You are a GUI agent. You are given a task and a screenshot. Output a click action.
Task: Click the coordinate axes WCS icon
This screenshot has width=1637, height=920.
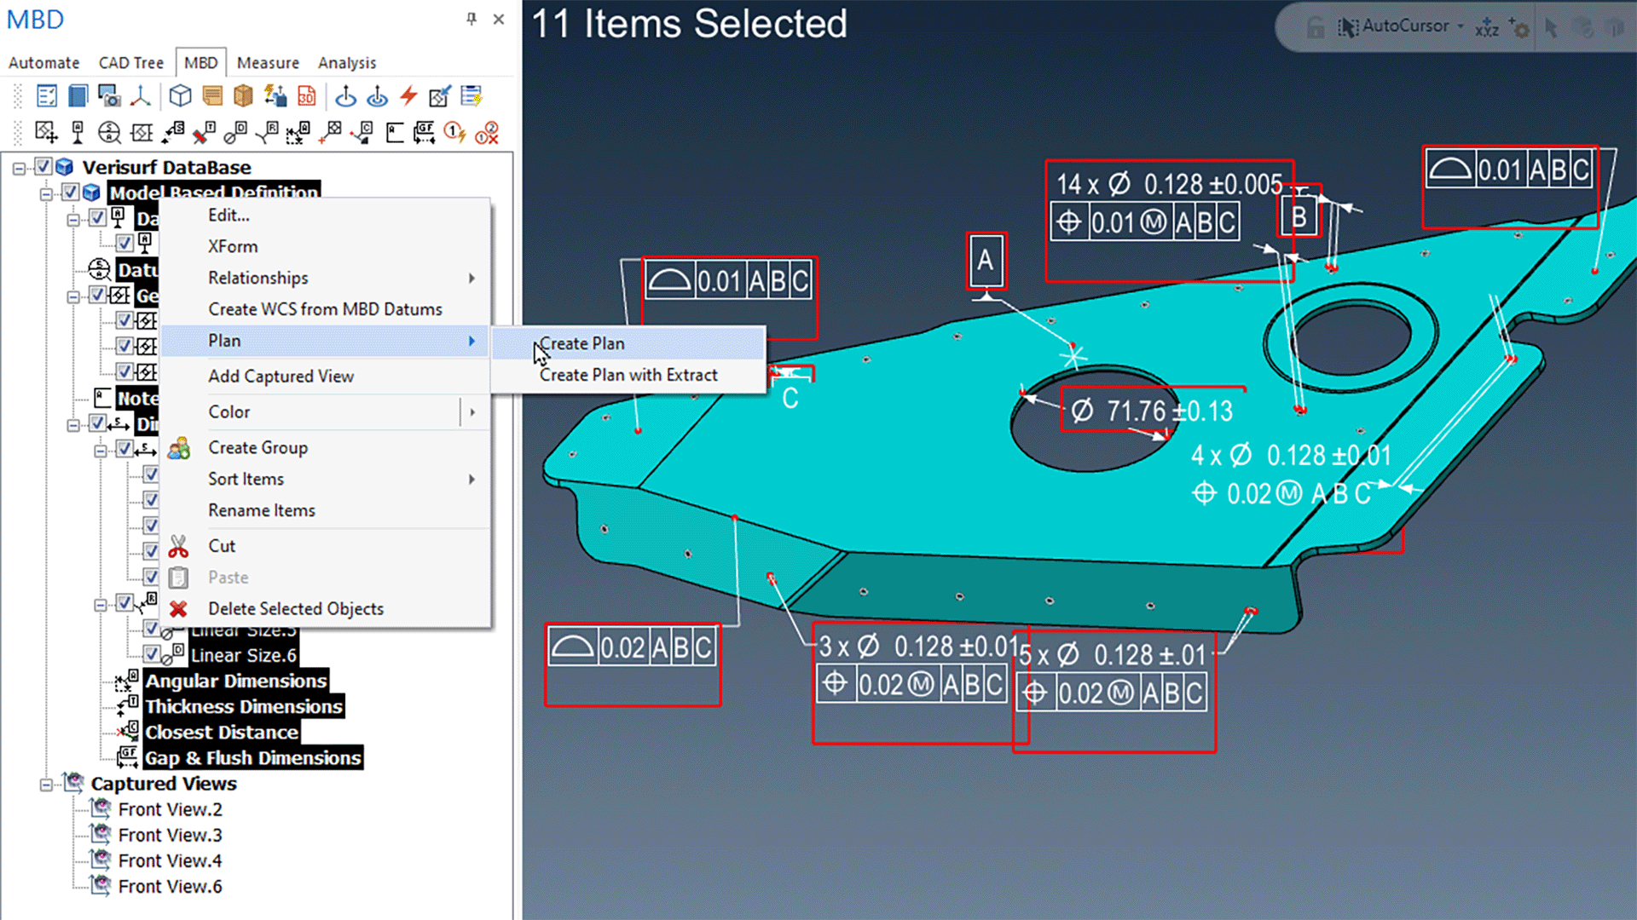pos(141,96)
